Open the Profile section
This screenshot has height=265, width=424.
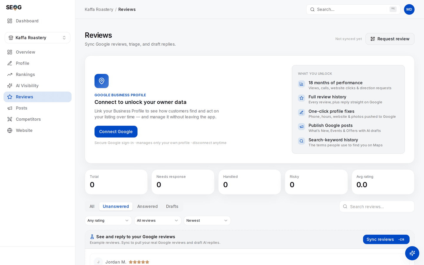(x=37, y=63)
